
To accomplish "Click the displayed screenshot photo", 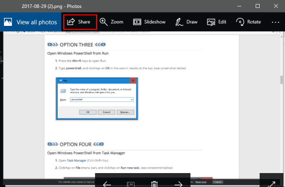I will click(x=143, y=105).
